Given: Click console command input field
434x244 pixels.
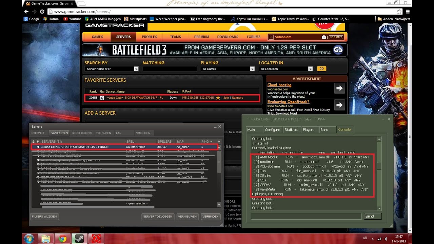Looking at the screenshot, I should [x=306, y=216].
